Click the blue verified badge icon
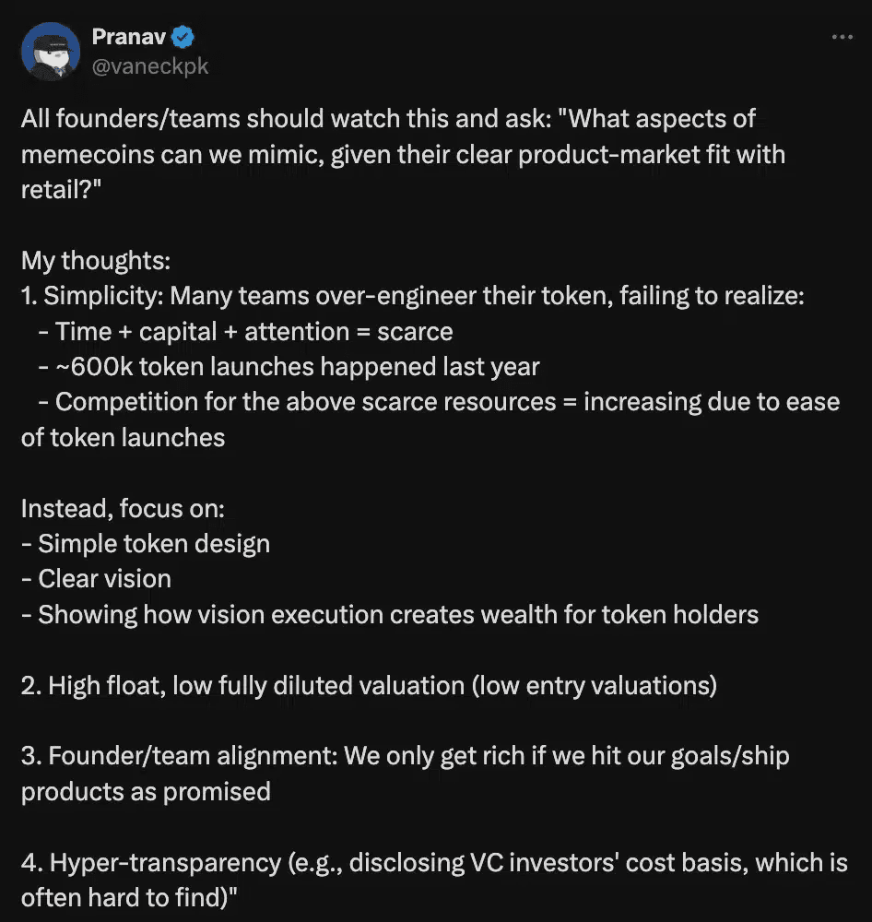The width and height of the screenshot is (872, 922). 183,38
